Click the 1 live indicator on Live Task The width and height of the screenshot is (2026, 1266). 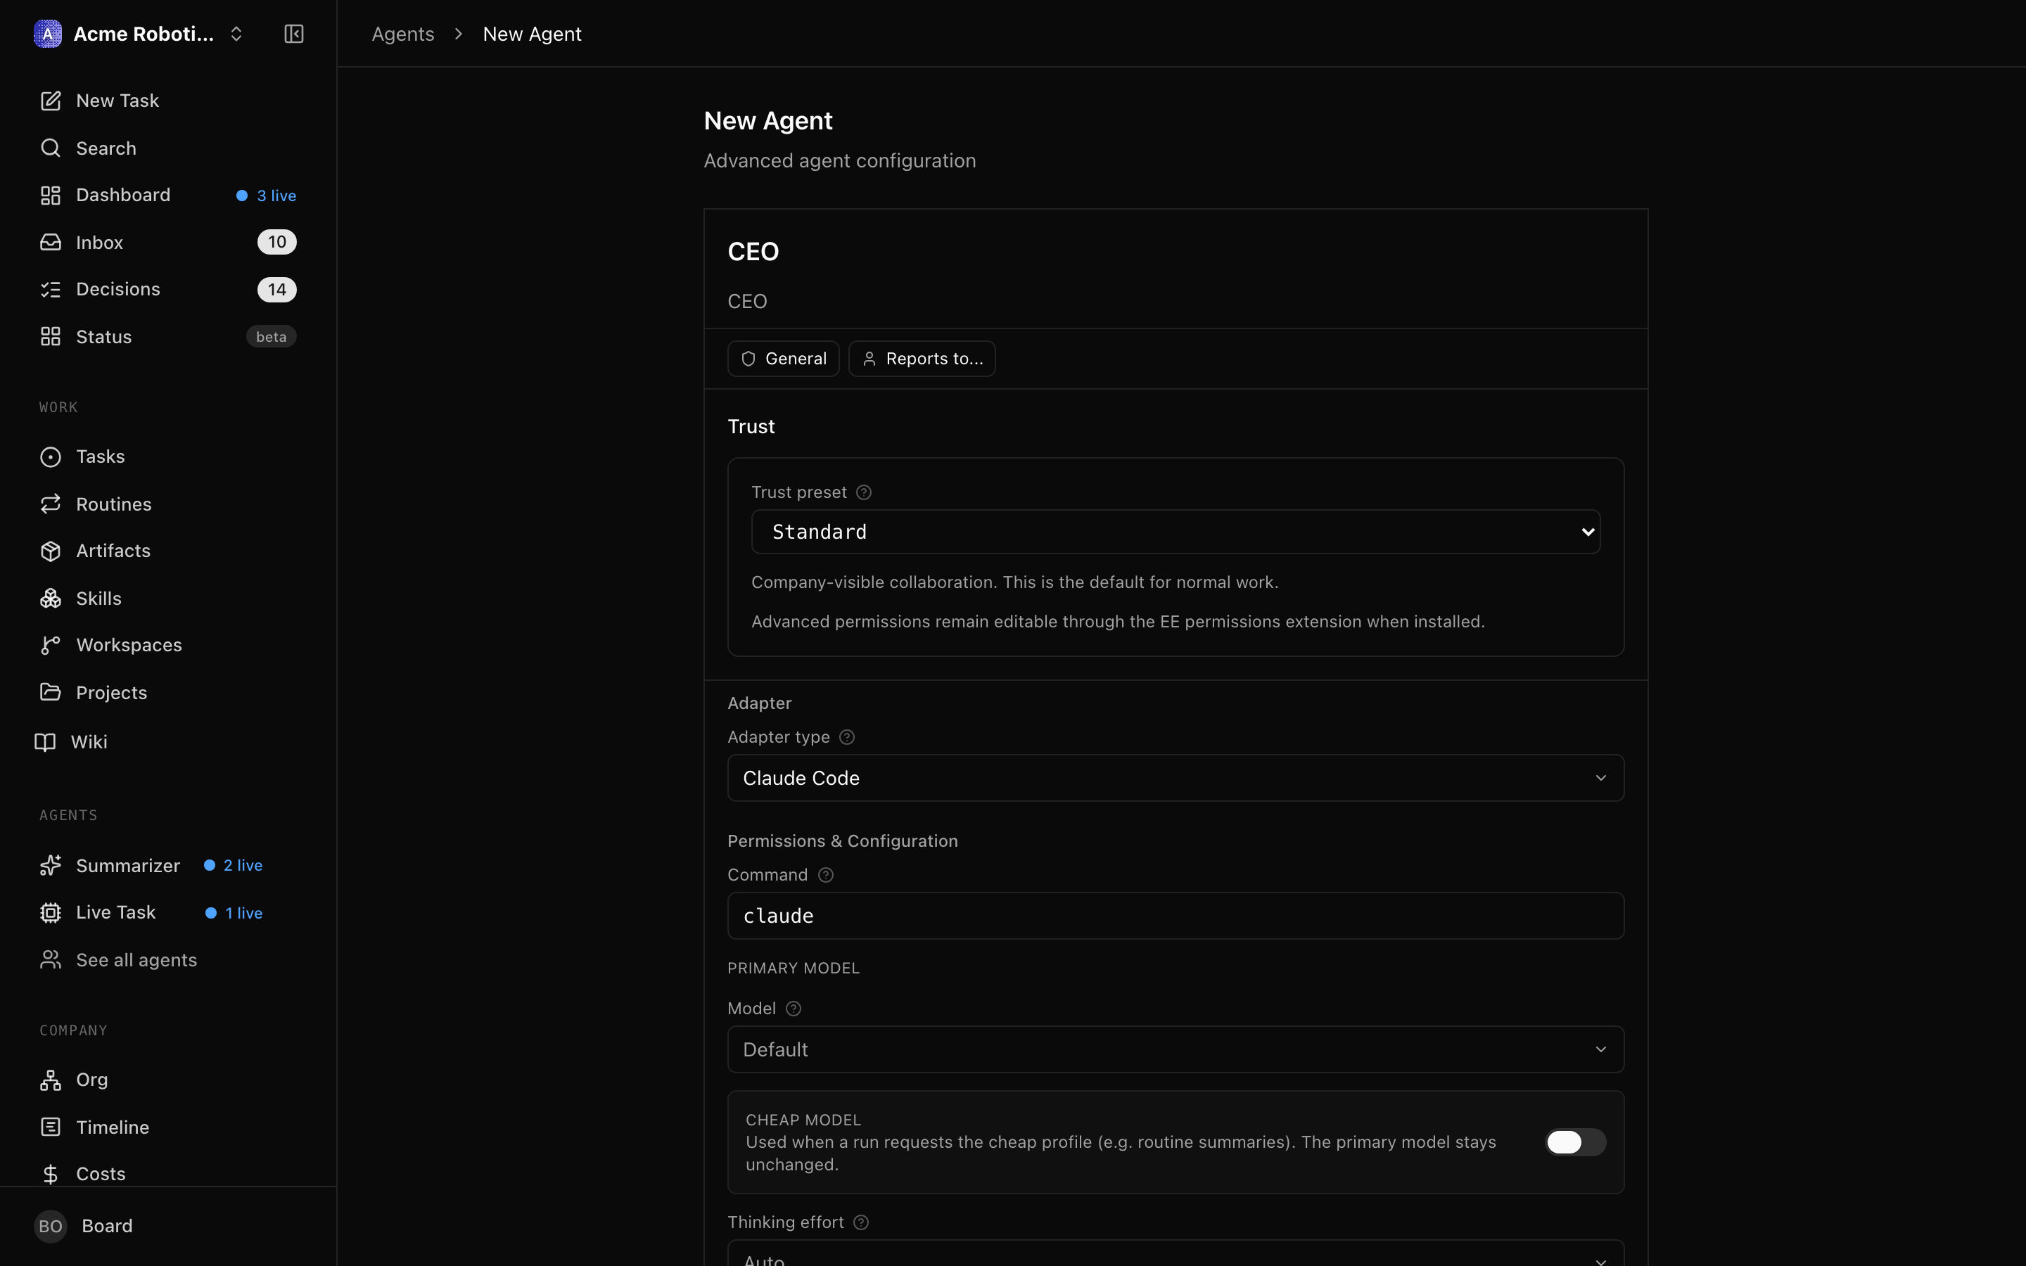(x=234, y=913)
